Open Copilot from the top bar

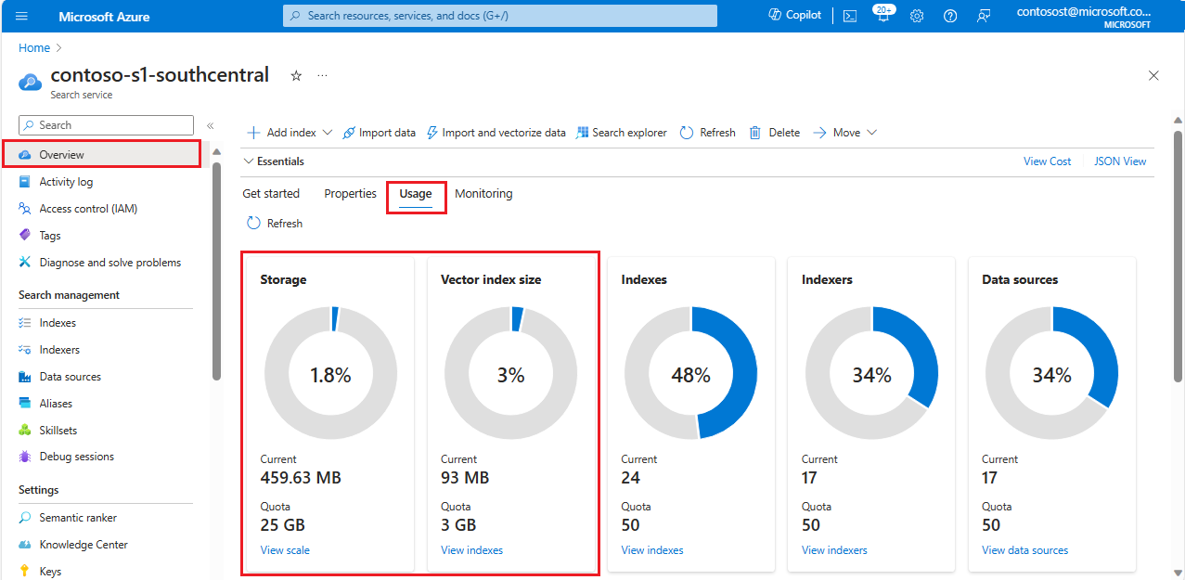click(795, 16)
